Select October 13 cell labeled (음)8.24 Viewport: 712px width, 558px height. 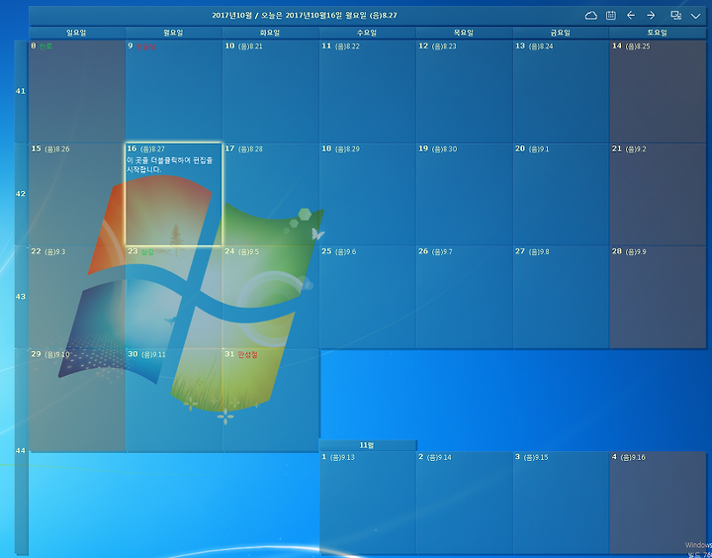coord(561,91)
